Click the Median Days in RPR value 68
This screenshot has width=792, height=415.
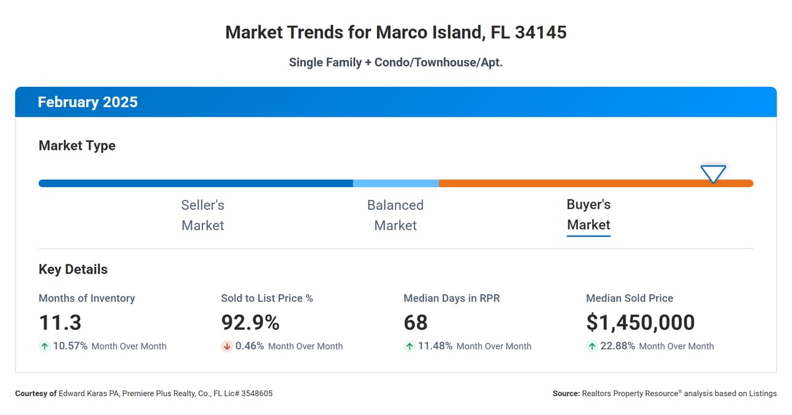416,323
